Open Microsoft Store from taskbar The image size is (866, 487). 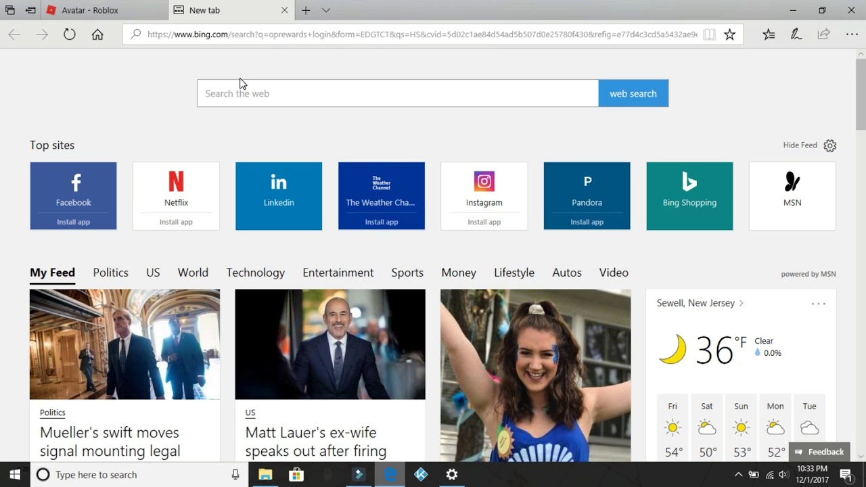click(296, 475)
